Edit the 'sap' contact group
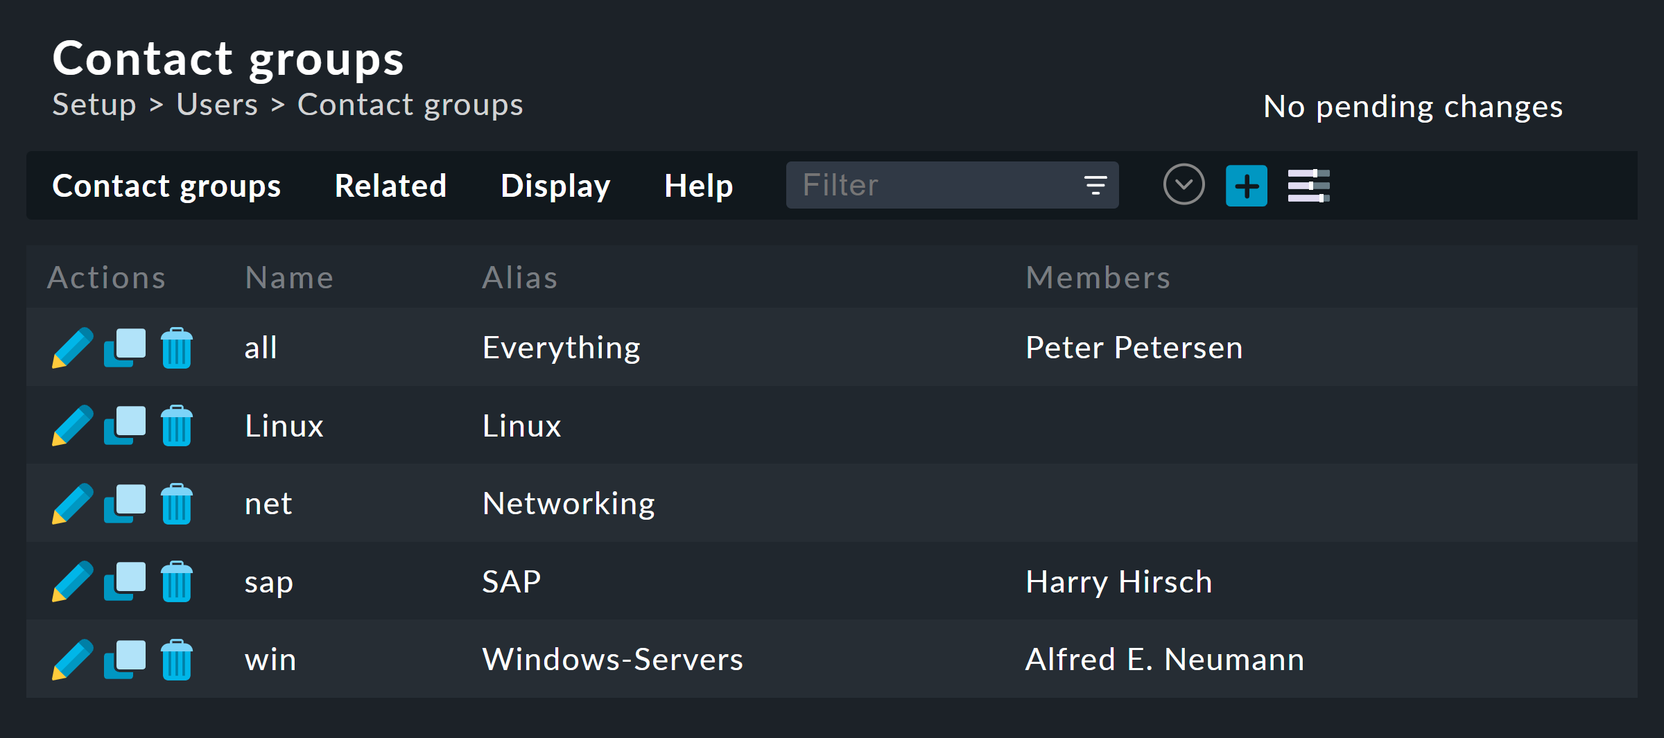The image size is (1664, 738). (72, 581)
